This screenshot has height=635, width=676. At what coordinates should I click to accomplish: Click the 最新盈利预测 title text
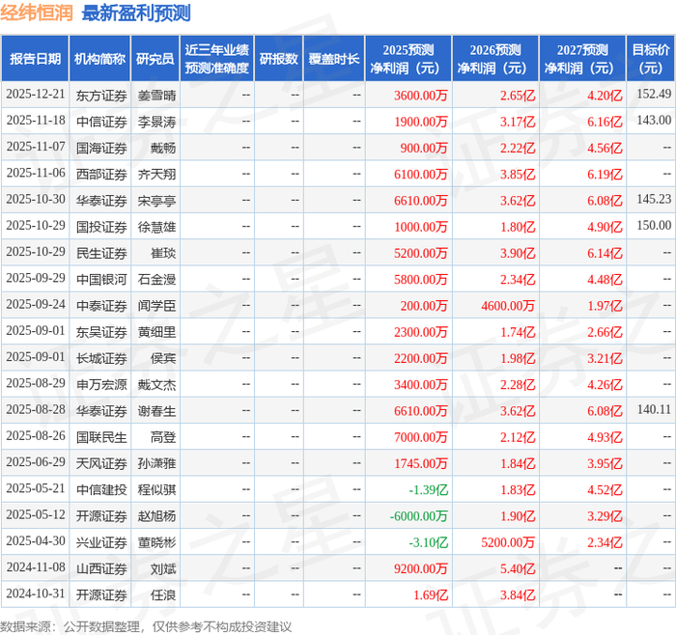click(136, 13)
